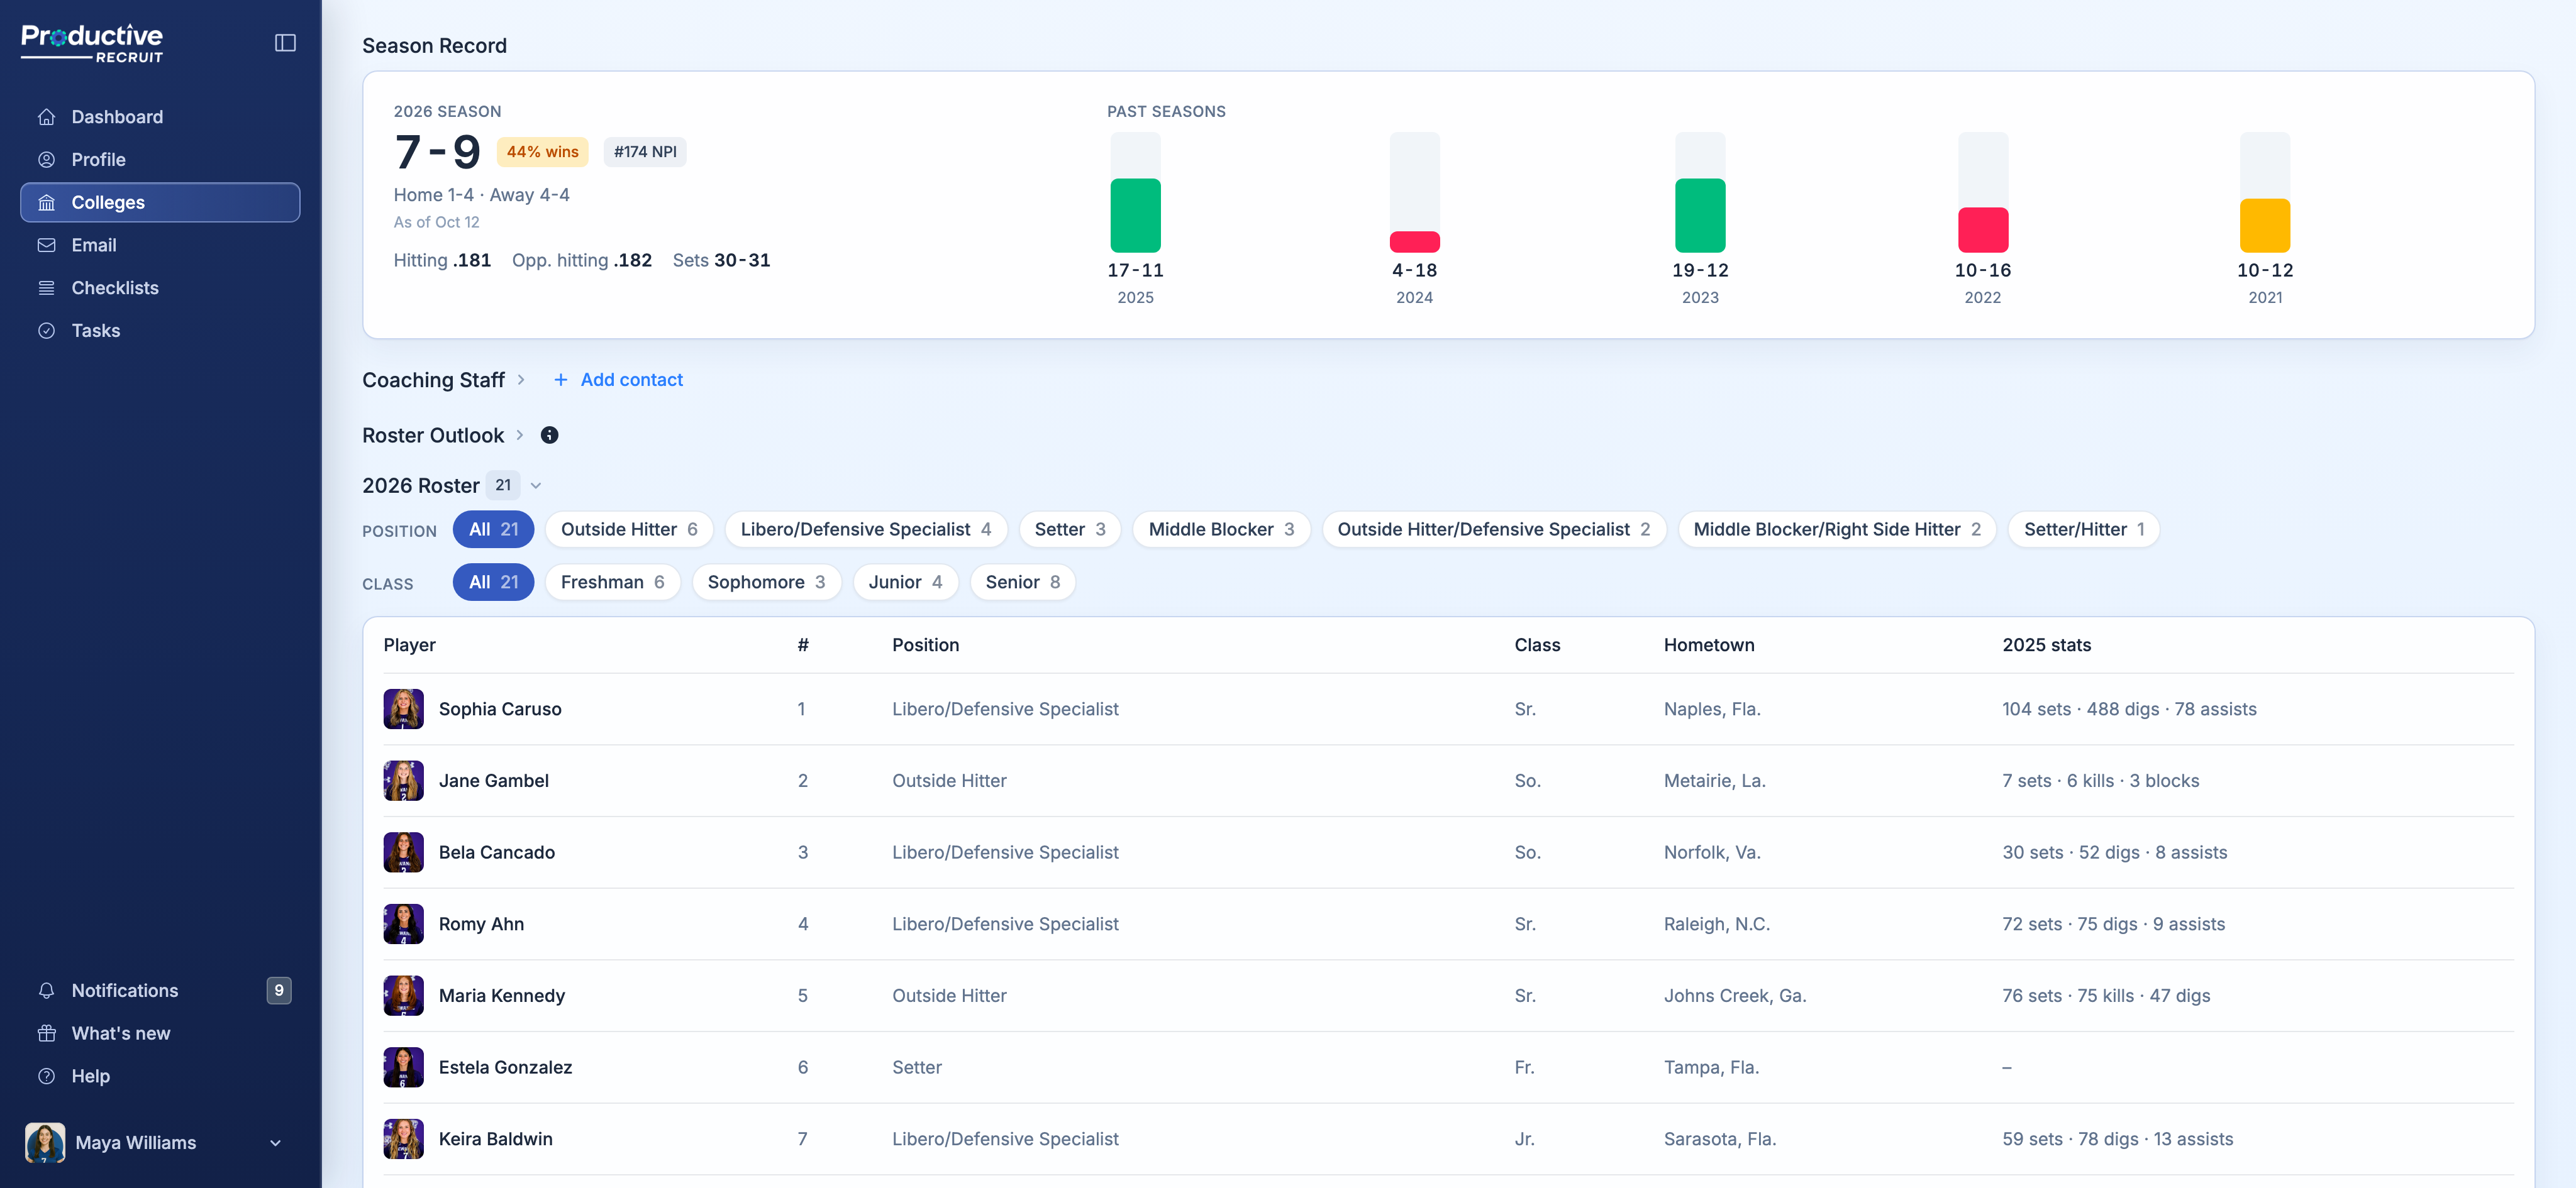Filter by Outside Hitter/Defensive Specialist 2
The image size is (2576, 1188).
point(1494,529)
